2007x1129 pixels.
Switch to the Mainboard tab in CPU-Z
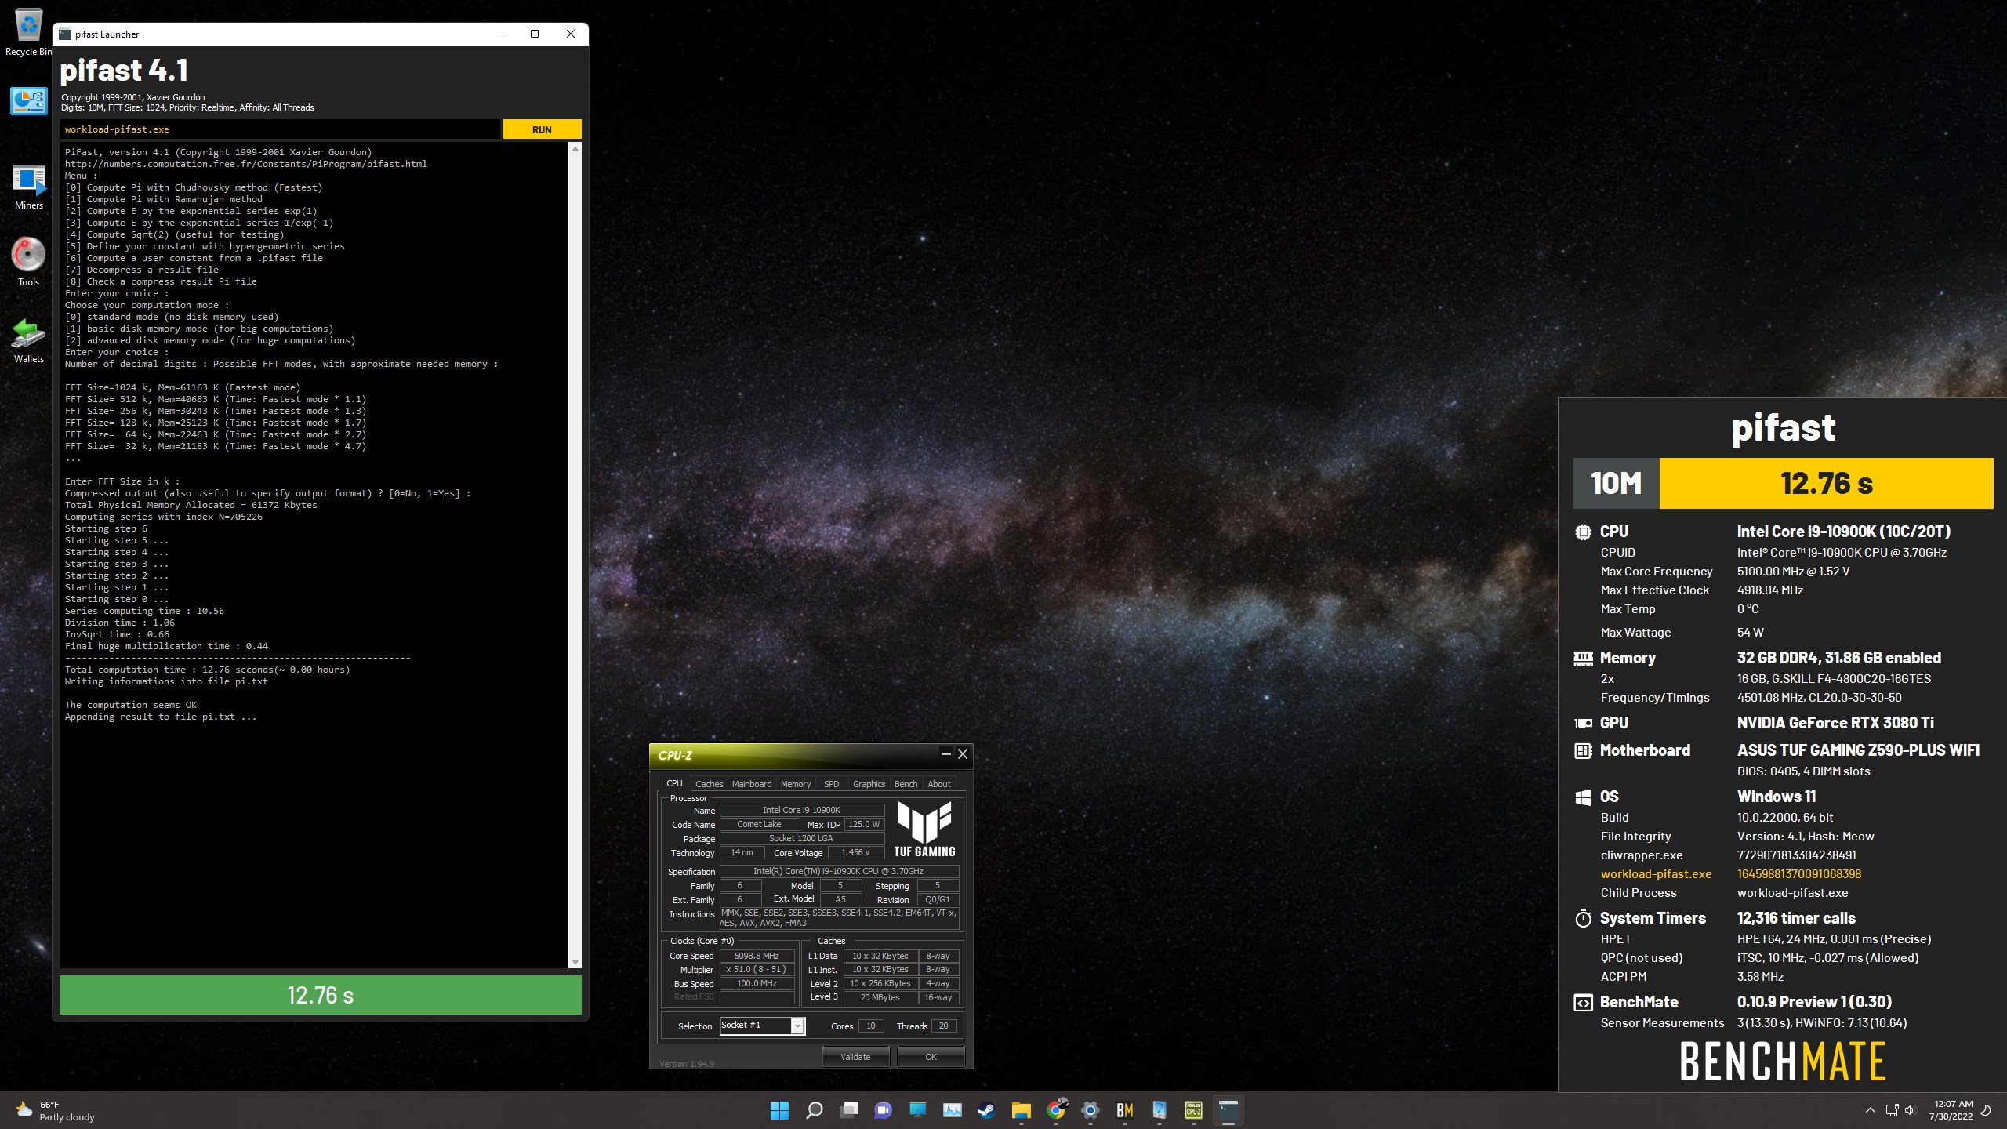[x=751, y=784]
